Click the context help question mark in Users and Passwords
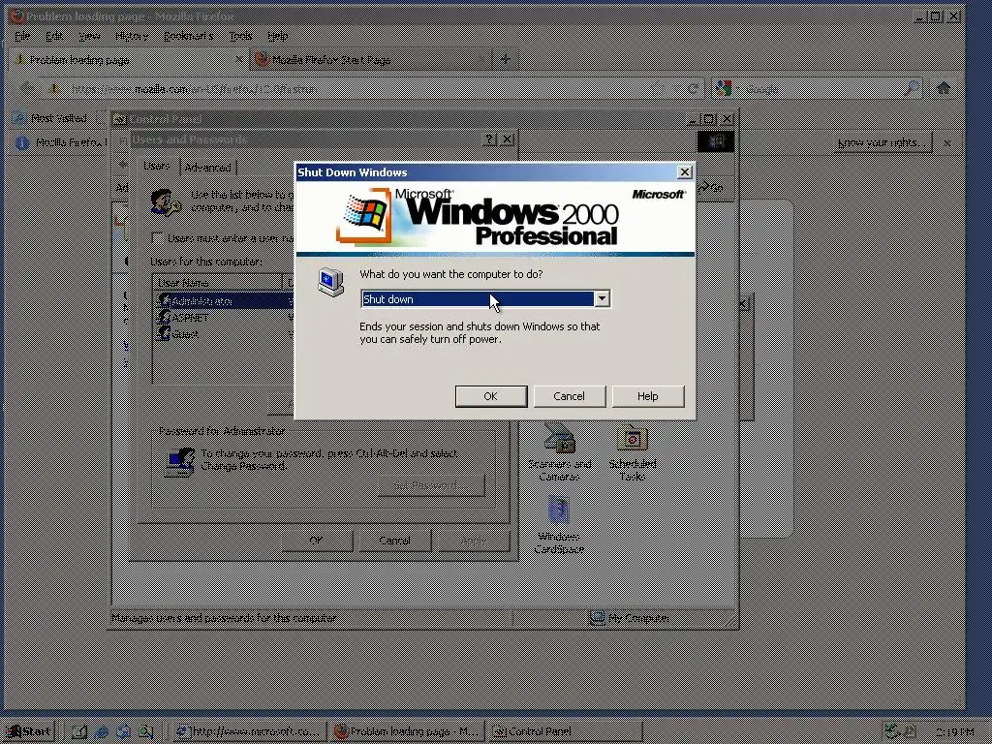Screen dimensions: 992x744 point(489,139)
